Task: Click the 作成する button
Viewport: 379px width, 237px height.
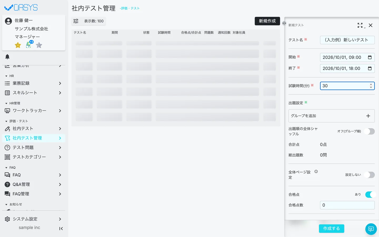Action: [x=332, y=229]
